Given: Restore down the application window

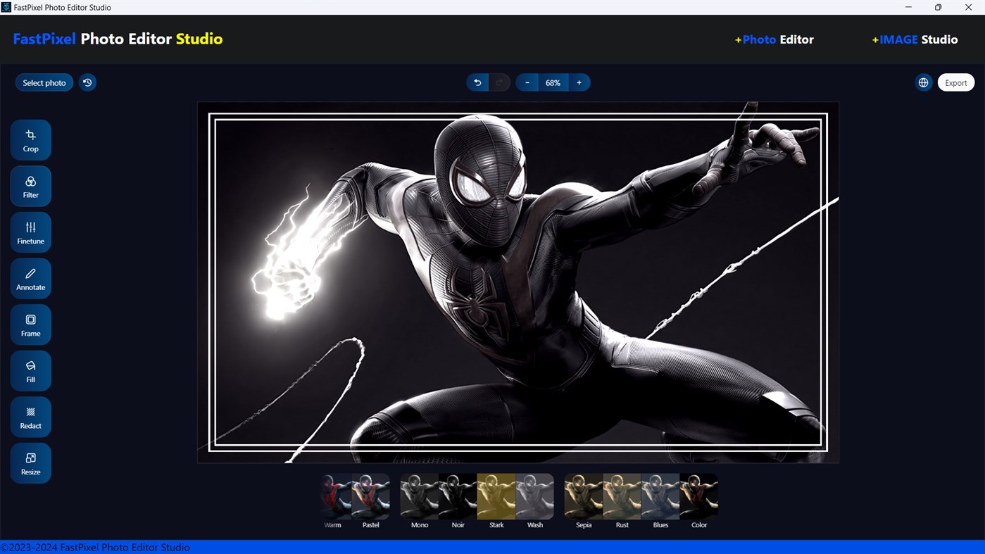Looking at the screenshot, I should coord(938,7).
